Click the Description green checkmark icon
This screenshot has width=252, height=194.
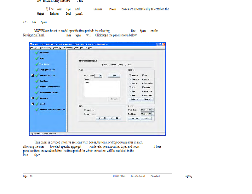(37, 53)
